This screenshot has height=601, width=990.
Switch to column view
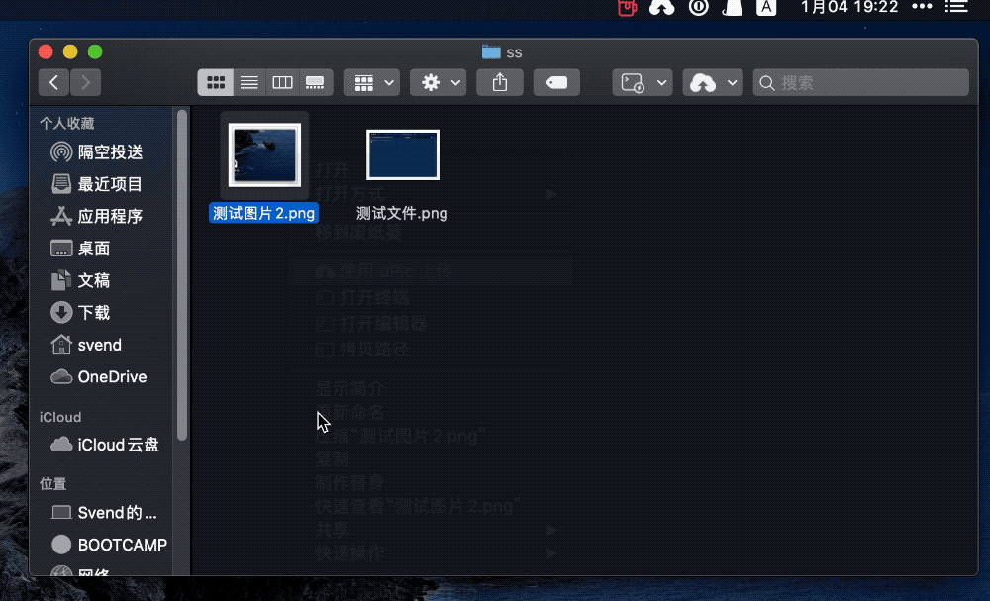[x=282, y=83]
